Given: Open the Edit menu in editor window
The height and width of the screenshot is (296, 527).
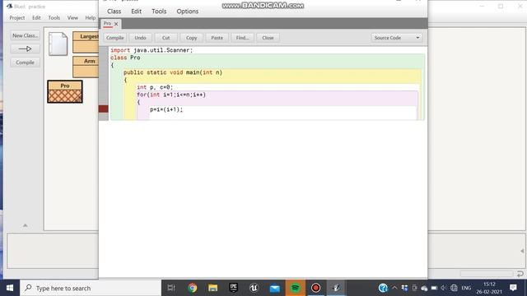Looking at the screenshot, I should [x=136, y=12].
